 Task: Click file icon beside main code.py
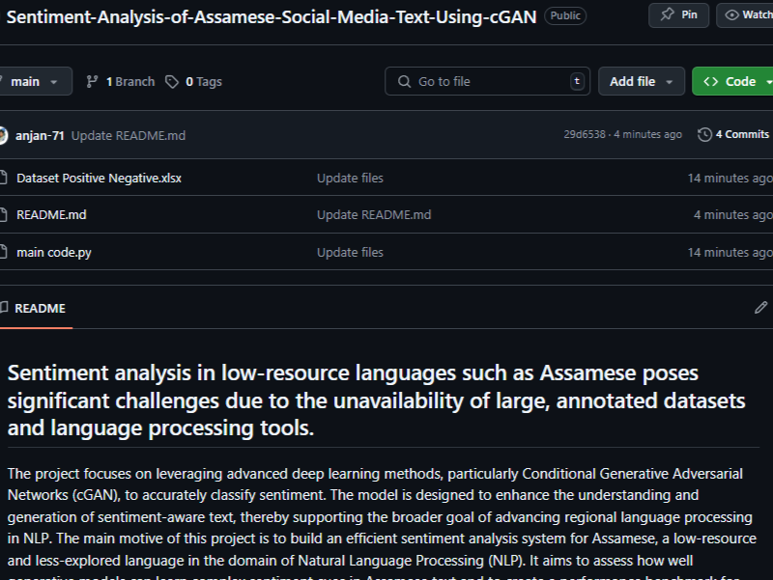(x=3, y=252)
